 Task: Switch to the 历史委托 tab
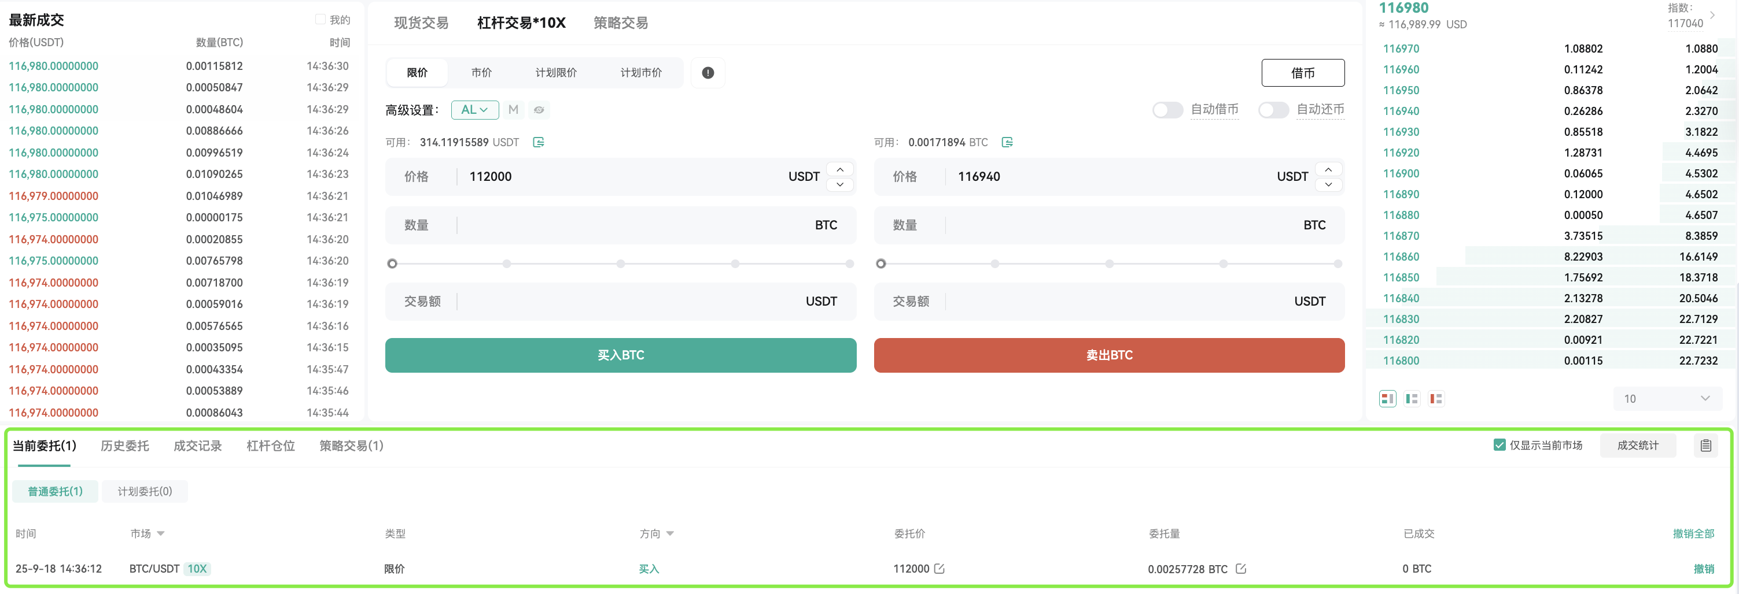coord(125,445)
